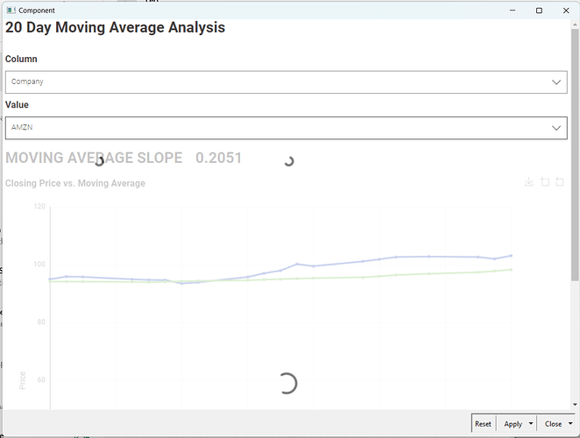The height and width of the screenshot is (438, 580).
Task: Click the scrollbar up arrow
Action: click(x=575, y=25)
